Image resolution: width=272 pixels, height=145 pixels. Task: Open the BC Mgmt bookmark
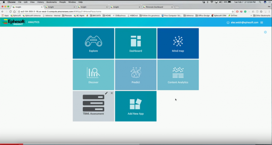click(79, 16)
